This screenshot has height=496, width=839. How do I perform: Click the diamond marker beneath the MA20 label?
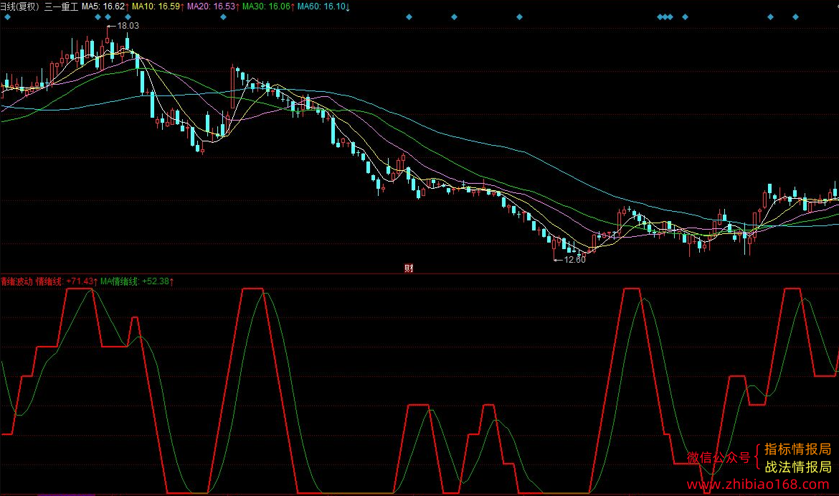[x=223, y=17]
